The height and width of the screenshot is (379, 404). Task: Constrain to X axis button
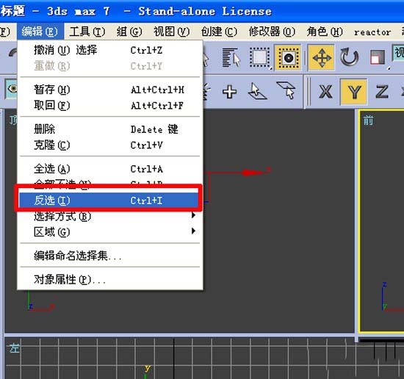pos(325,92)
